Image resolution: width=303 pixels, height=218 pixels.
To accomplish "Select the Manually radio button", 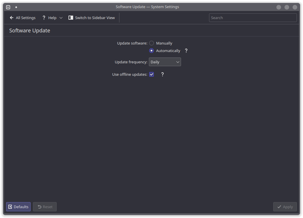I will 151,43.
